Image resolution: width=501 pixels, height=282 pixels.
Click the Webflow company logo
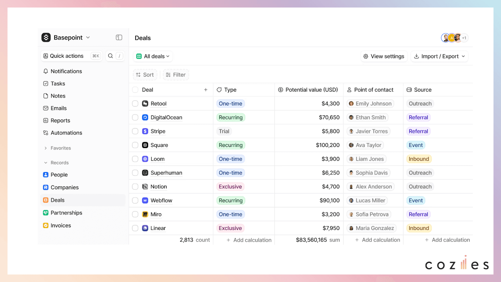[145, 201]
